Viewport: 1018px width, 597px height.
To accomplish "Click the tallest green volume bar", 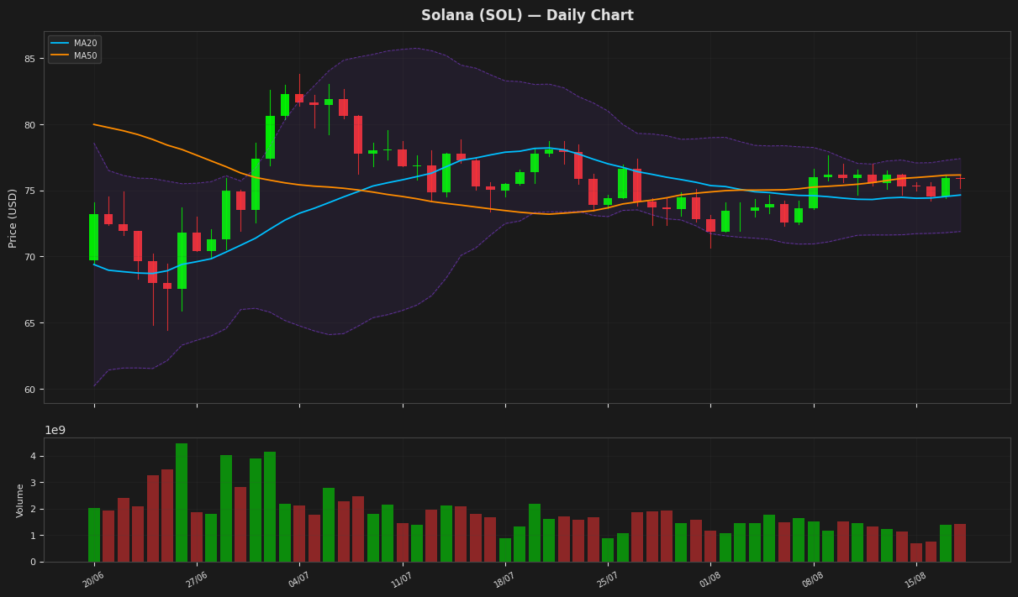I will pyautogui.click(x=182, y=502).
